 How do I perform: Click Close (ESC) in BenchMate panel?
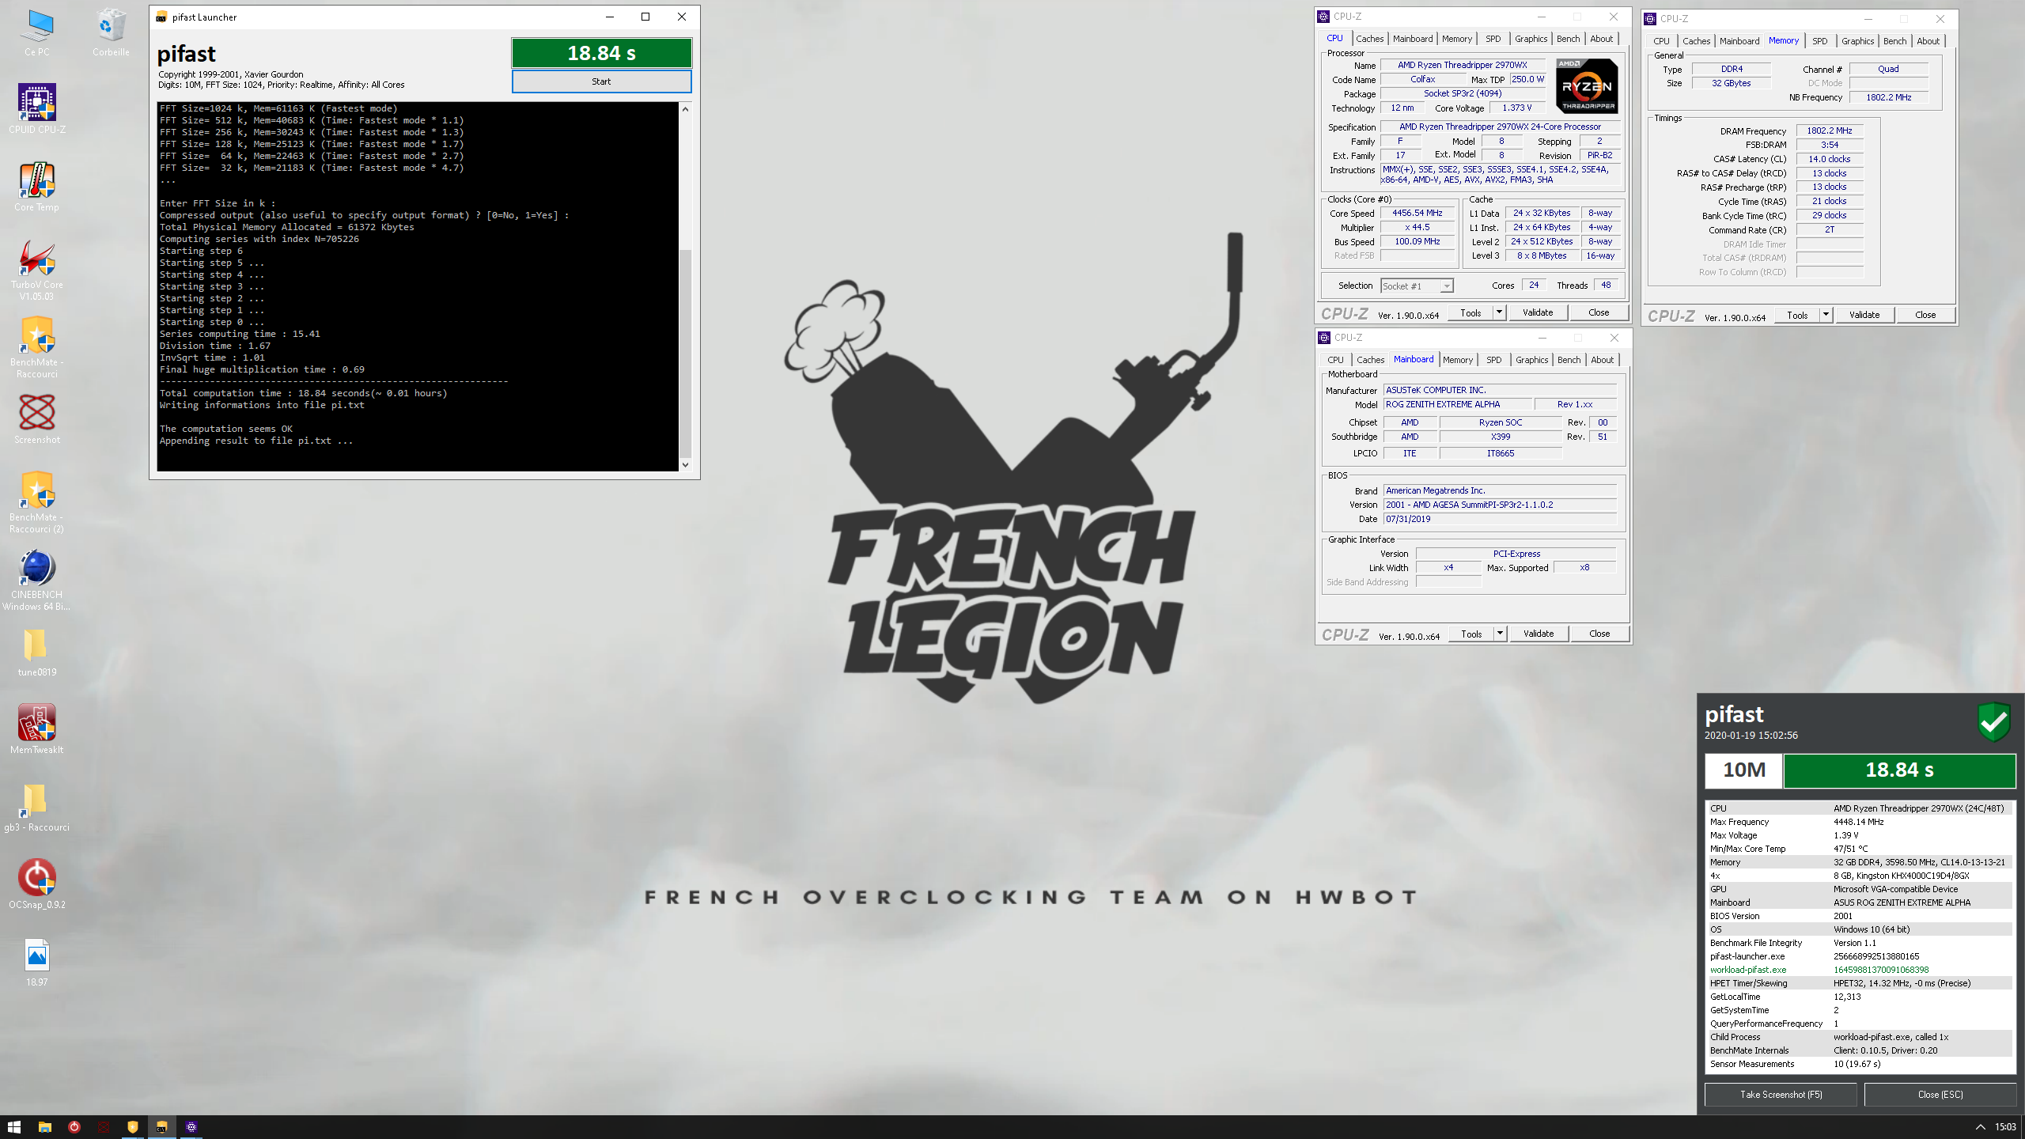tap(1940, 1095)
